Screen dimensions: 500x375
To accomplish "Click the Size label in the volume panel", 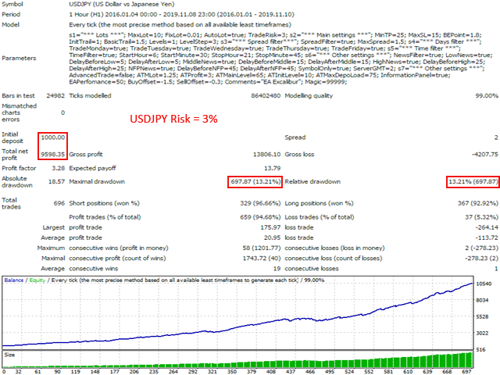I will click(9, 355).
